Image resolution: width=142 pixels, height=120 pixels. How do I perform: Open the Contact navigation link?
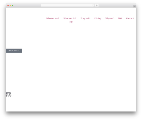coord(130,18)
